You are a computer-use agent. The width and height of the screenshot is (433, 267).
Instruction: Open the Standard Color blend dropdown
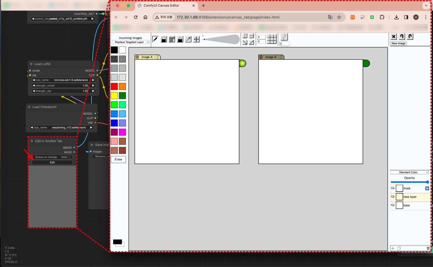(x=410, y=172)
